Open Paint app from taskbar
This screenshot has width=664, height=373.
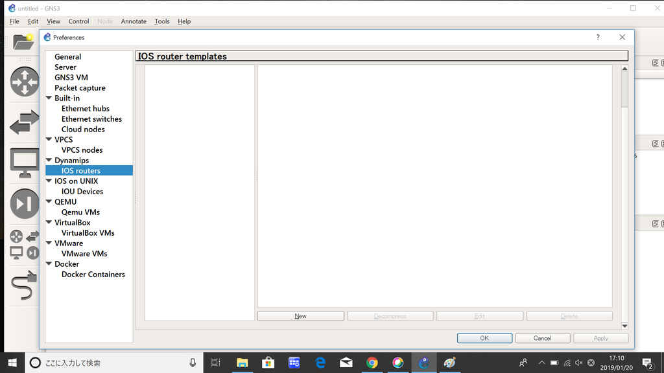tap(450, 363)
